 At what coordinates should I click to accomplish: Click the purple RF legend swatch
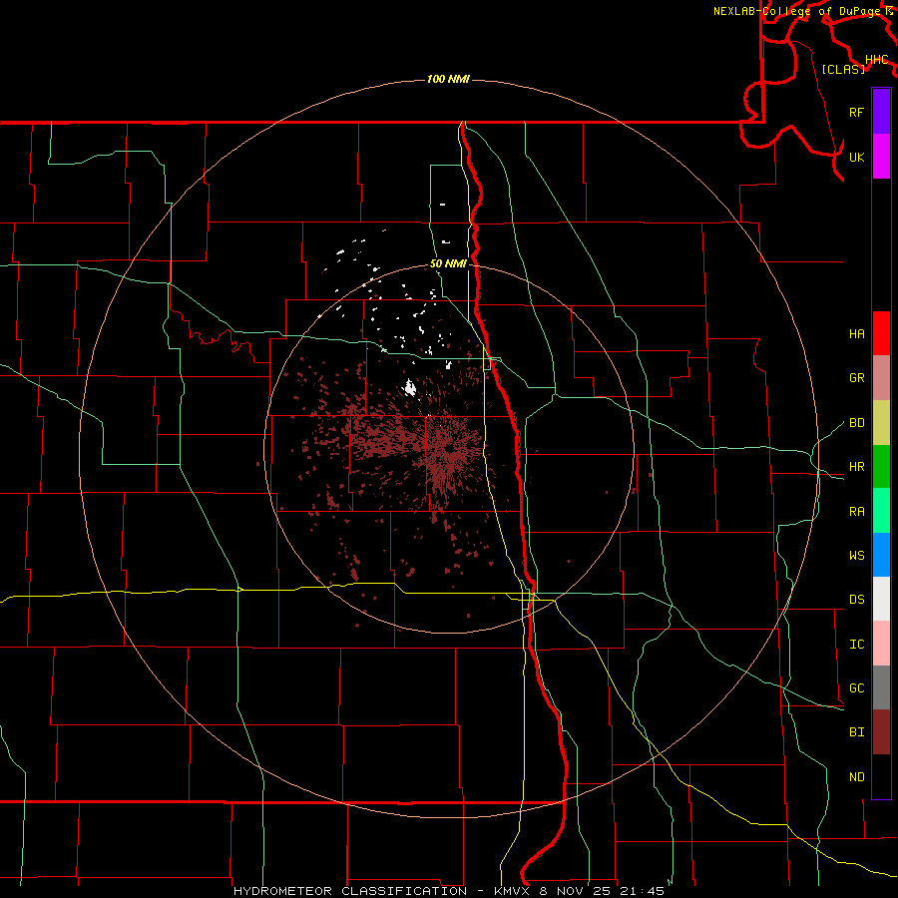(881, 112)
